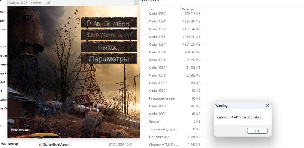
Task: Click the Файл "DBB" type entry
Action: (158, 75)
